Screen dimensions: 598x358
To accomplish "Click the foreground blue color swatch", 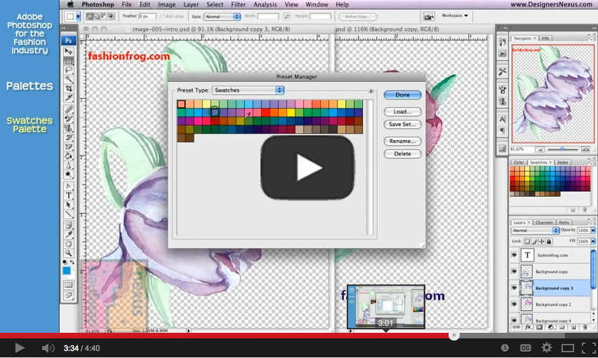I will coord(67,270).
